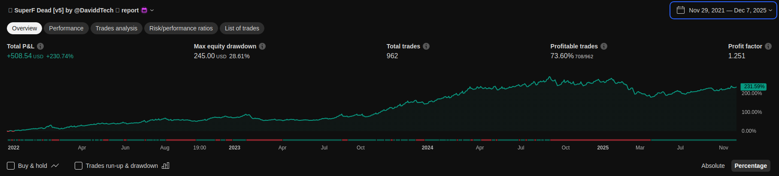This screenshot has height=176, width=779.
Task: Switch chart scale to Absolute
Action: pyautogui.click(x=713, y=166)
